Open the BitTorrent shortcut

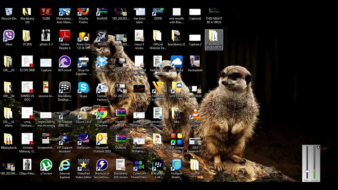point(65,64)
